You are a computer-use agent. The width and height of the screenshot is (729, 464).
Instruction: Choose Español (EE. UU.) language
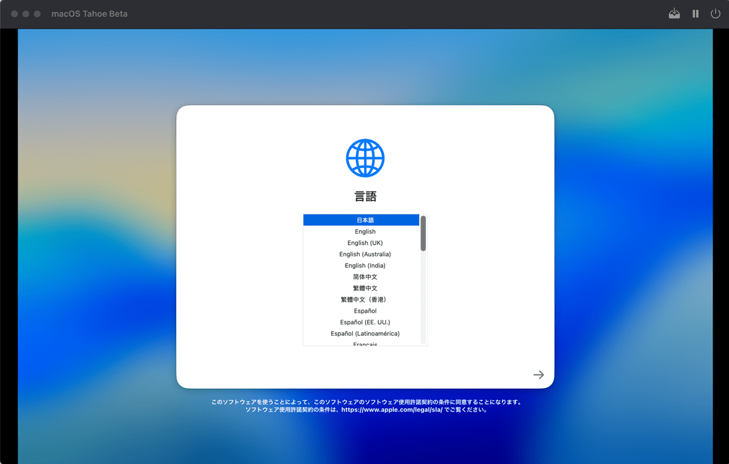tap(361, 322)
